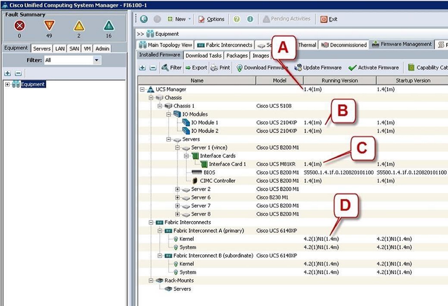Switch to the Admin navigation tab
This screenshot has height=306, width=448.
pyautogui.click(x=102, y=49)
